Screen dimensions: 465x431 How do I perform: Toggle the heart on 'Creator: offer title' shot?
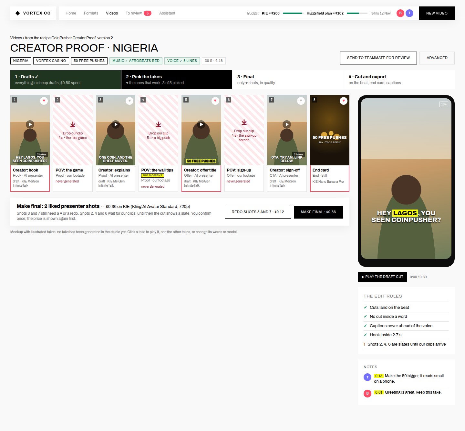point(215,101)
